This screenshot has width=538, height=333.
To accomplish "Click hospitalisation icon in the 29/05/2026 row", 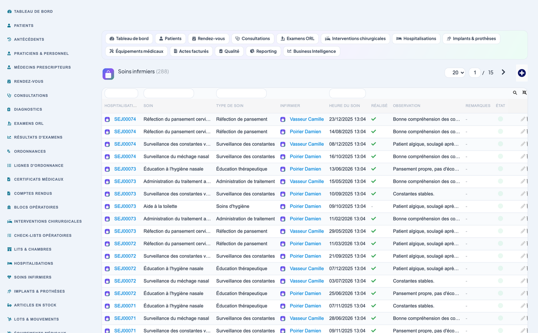I will 107,231.
